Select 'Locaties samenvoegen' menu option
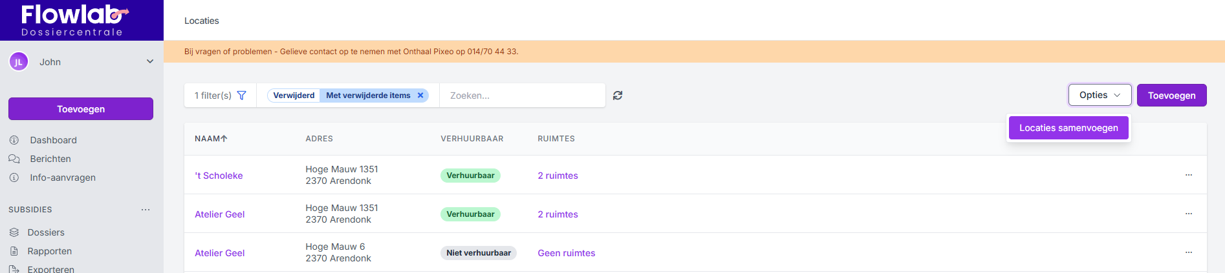The width and height of the screenshot is (1225, 273). coord(1068,128)
